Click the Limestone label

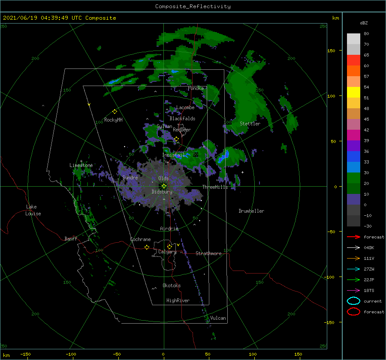click(81, 165)
